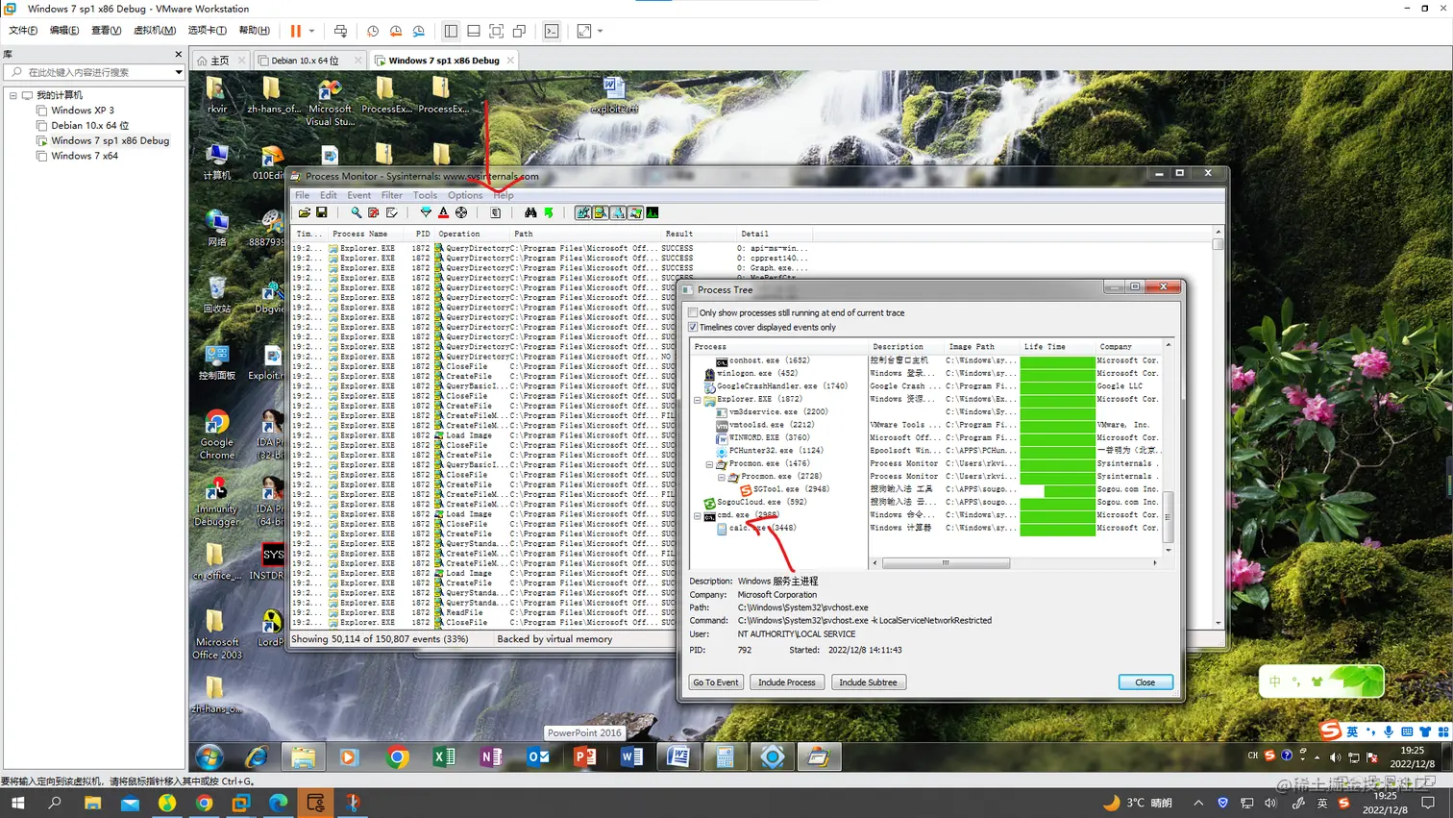Screen dimensions: 1453x818
Task: Open Procmon Filter funnel icon
Action: point(426,212)
